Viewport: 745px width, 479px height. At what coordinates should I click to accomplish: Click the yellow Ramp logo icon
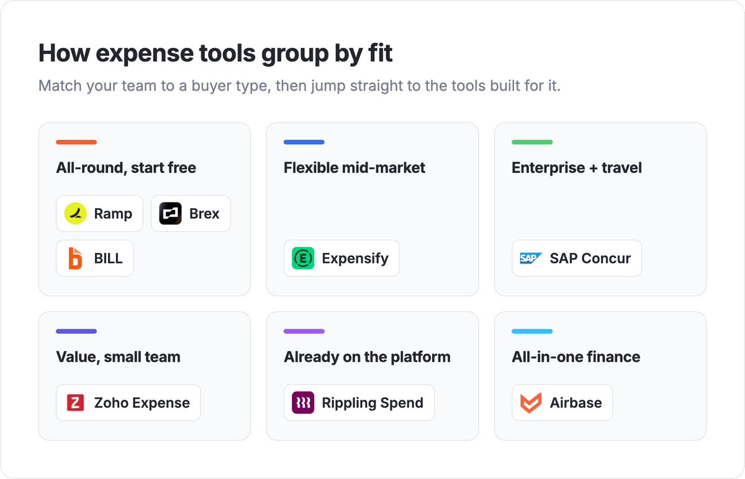75,214
